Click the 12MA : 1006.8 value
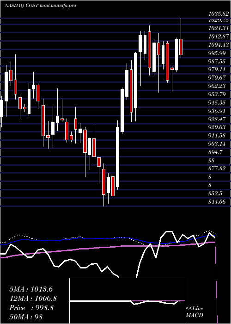 click(x=33, y=299)
